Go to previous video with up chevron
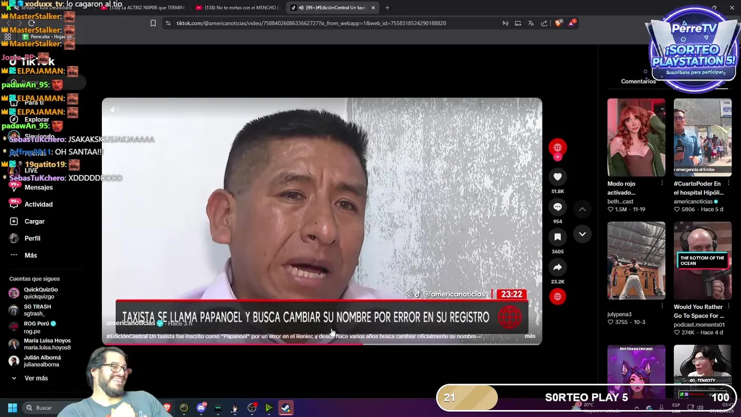Screen dimensions: 741x417 (x=582, y=209)
